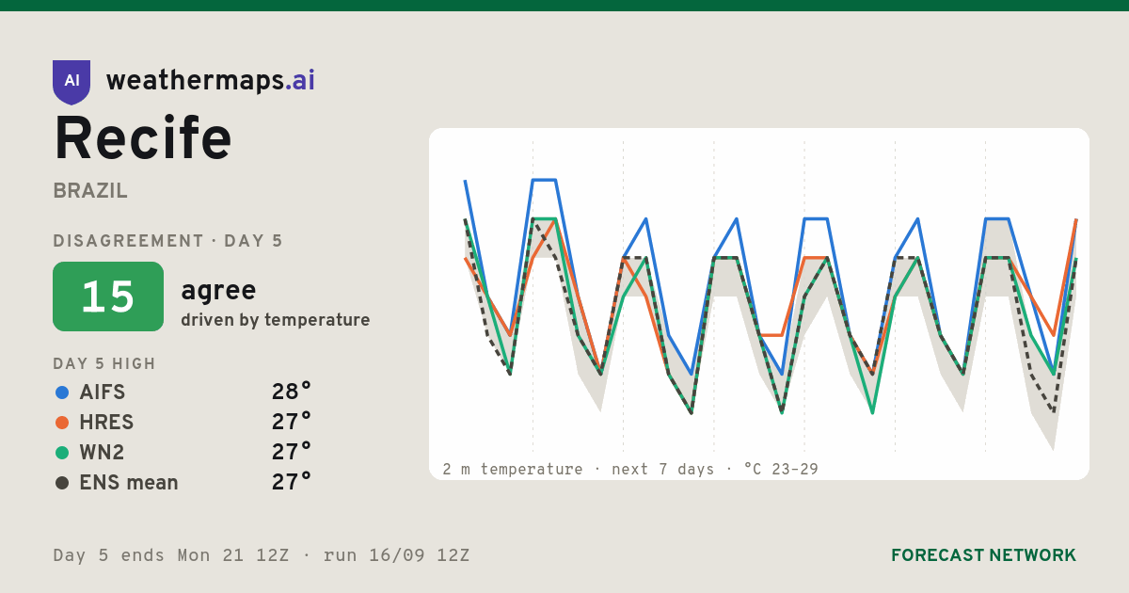Screen dimensions: 1129x593
Task: Click the ENS mean label
Action: coord(129,483)
